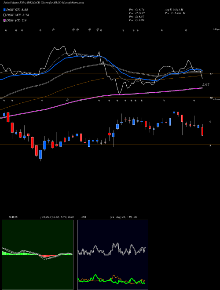Screen dimensions: 220x290
Task: Select the 'DOW ST: 8.82' legend text
Action: pyautogui.click(x=17, y=10)
